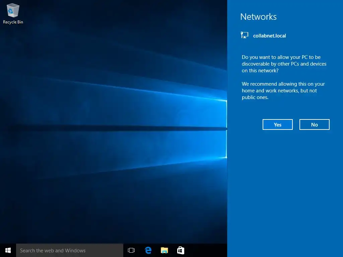The width and height of the screenshot is (343, 257).
Task: Click the 'Do you want to allow your PC' text
Action: point(284,64)
